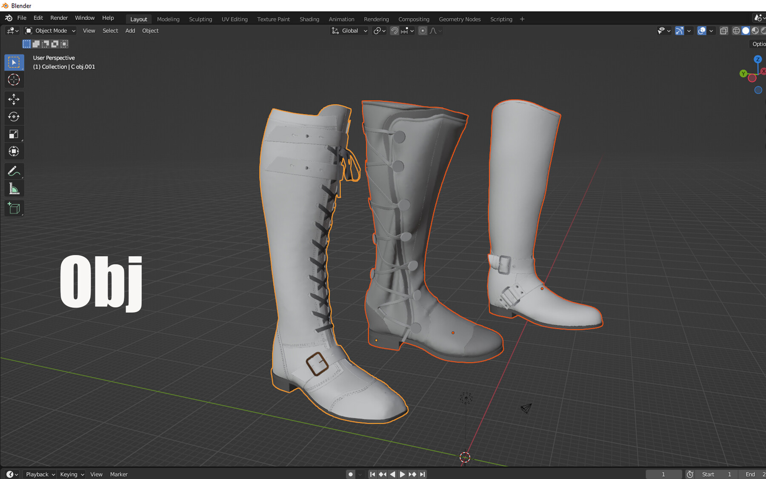Select the Scale tool
Screen dimensions: 766x479
point(14,134)
